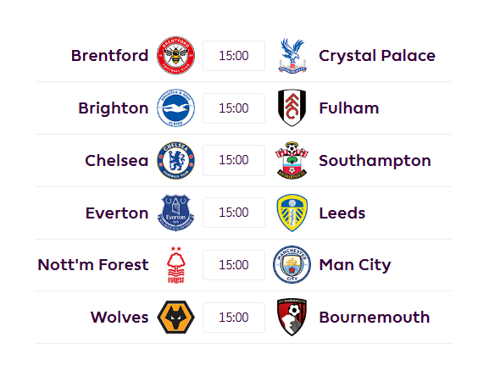The width and height of the screenshot is (478, 376).
Task: Select the Man City team name
Action: tap(355, 265)
